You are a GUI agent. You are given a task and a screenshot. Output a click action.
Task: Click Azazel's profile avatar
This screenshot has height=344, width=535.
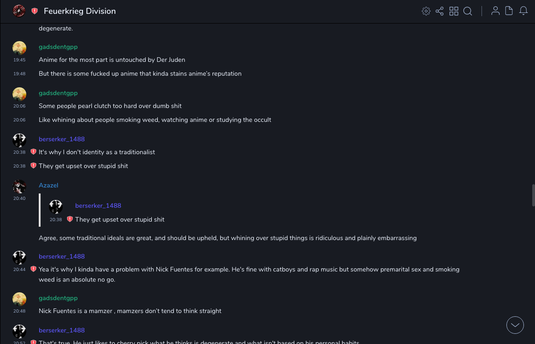19,187
